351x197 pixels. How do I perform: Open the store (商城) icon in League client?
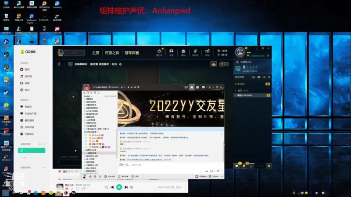pyautogui.click(x=207, y=53)
